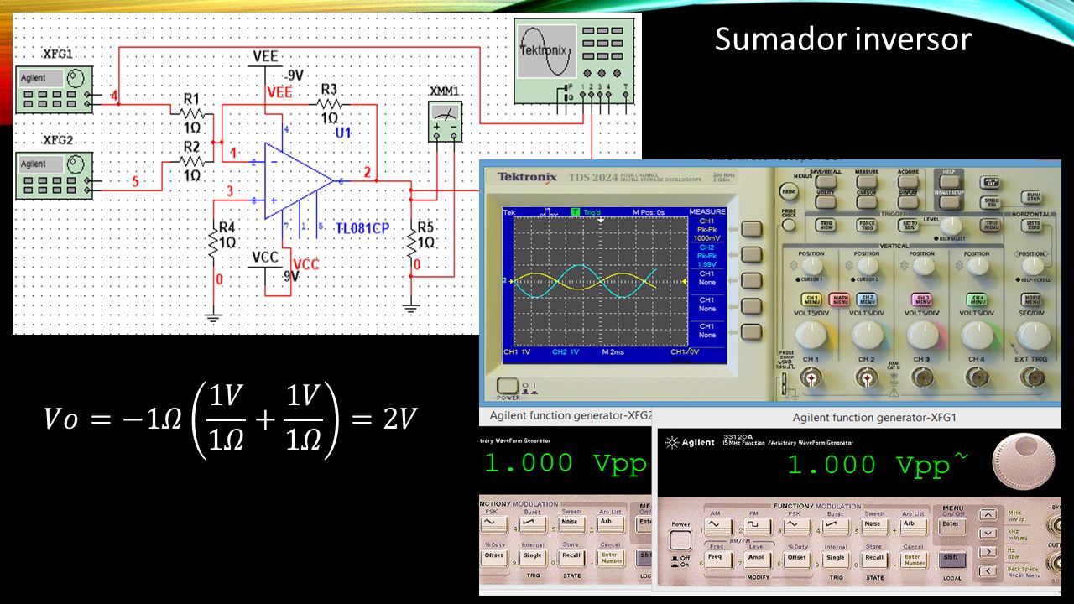Select the square wave button on XFG1 generator

[758, 527]
